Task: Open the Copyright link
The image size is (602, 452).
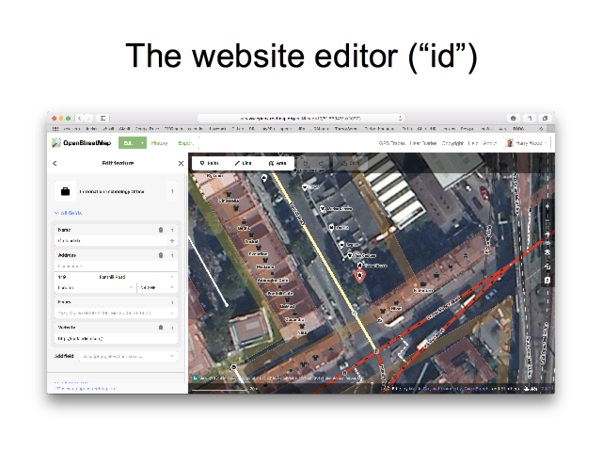Action: pos(452,143)
